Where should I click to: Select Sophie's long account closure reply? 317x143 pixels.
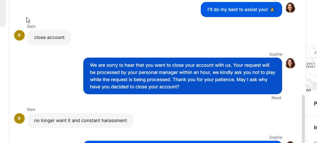coord(183,76)
